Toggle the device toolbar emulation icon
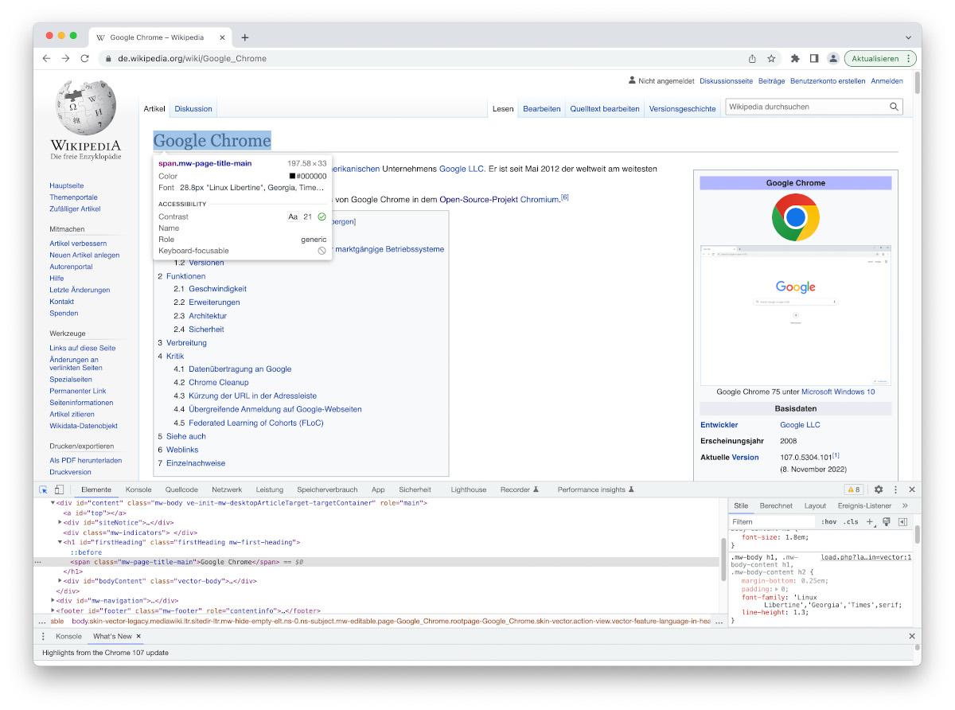 [59, 490]
